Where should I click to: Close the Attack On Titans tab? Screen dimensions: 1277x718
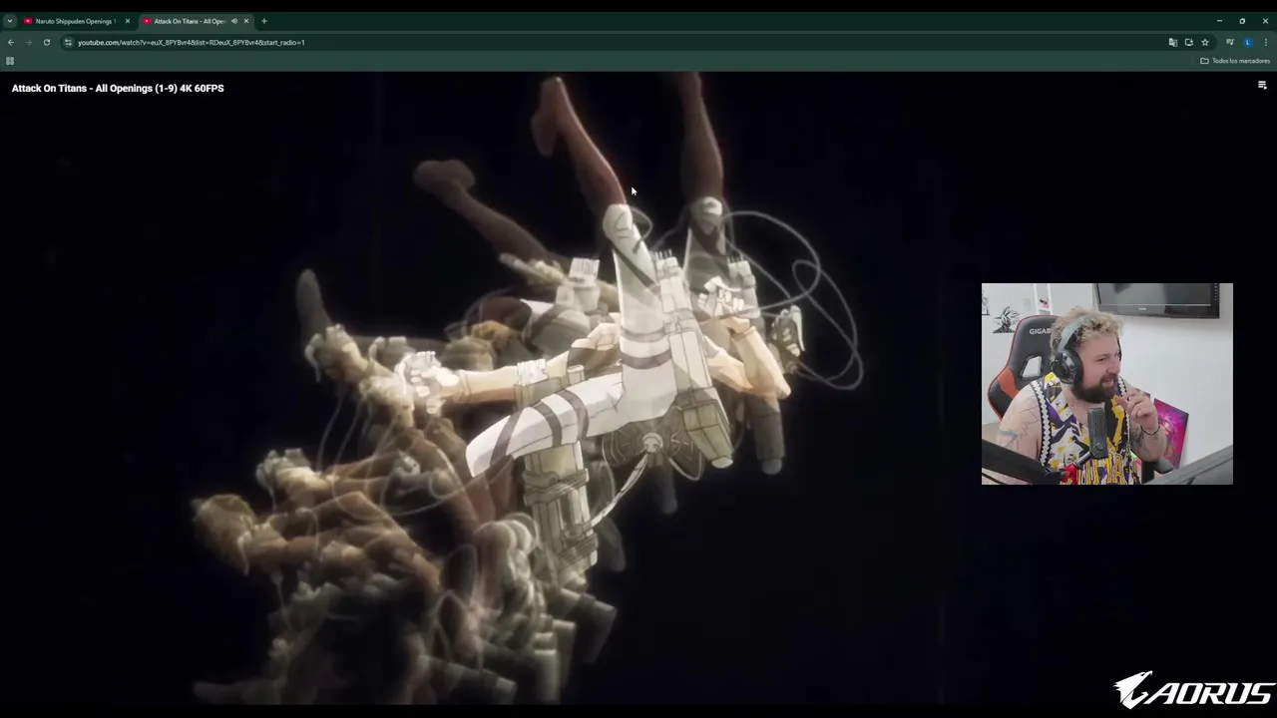tap(245, 21)
